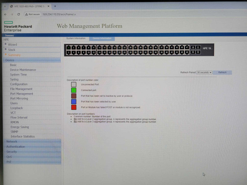Open the Syslog page

pyautogui.click(x=14, y=80)
